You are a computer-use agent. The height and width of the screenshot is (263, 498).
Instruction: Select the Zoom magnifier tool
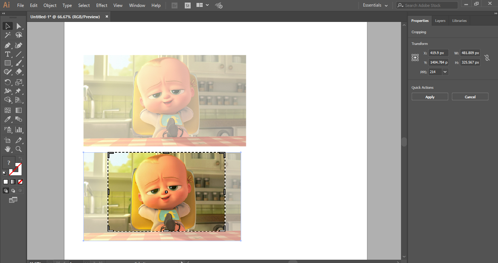coord(19,149)
